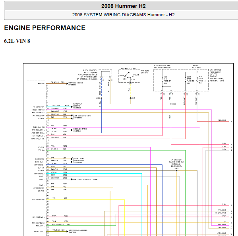Image resolution: width=238 pixels, height=236 pixels.
Task: Click the RED/WHT wire label at output 1
Action: click(x=222, y=120)
